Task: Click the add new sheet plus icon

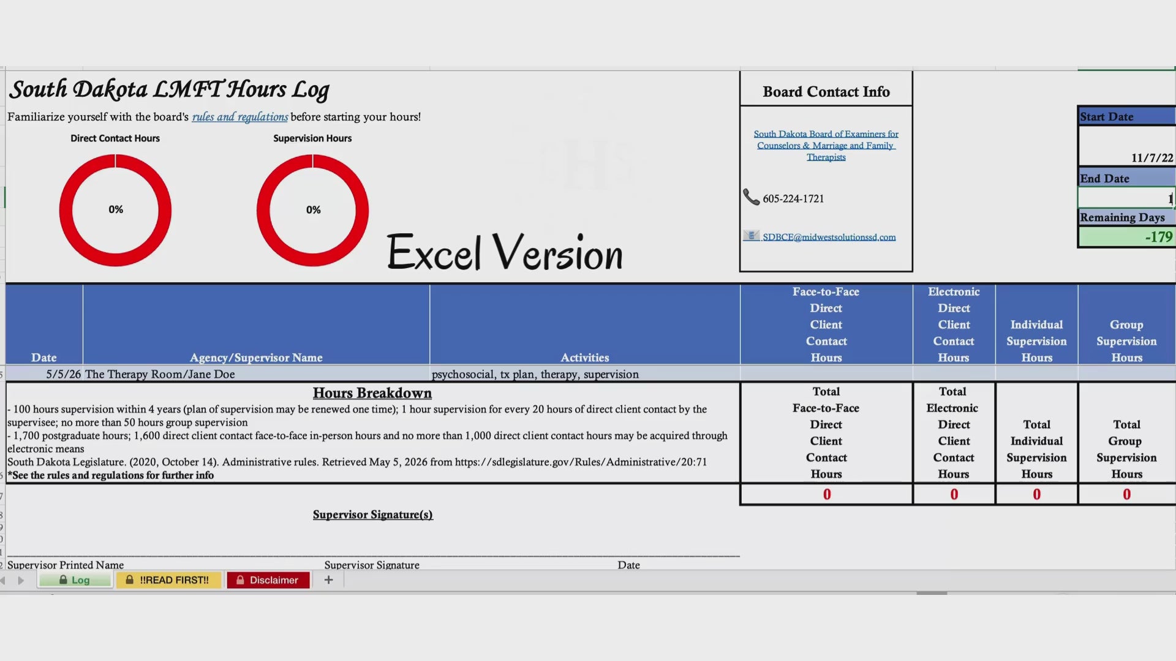Action: 328,580
